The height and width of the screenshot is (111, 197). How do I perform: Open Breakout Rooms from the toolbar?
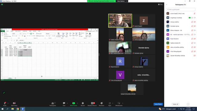point(92,103)
